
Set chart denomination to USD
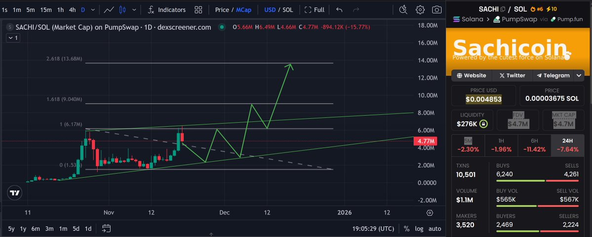pyautogui.click(x=270, y=10)
